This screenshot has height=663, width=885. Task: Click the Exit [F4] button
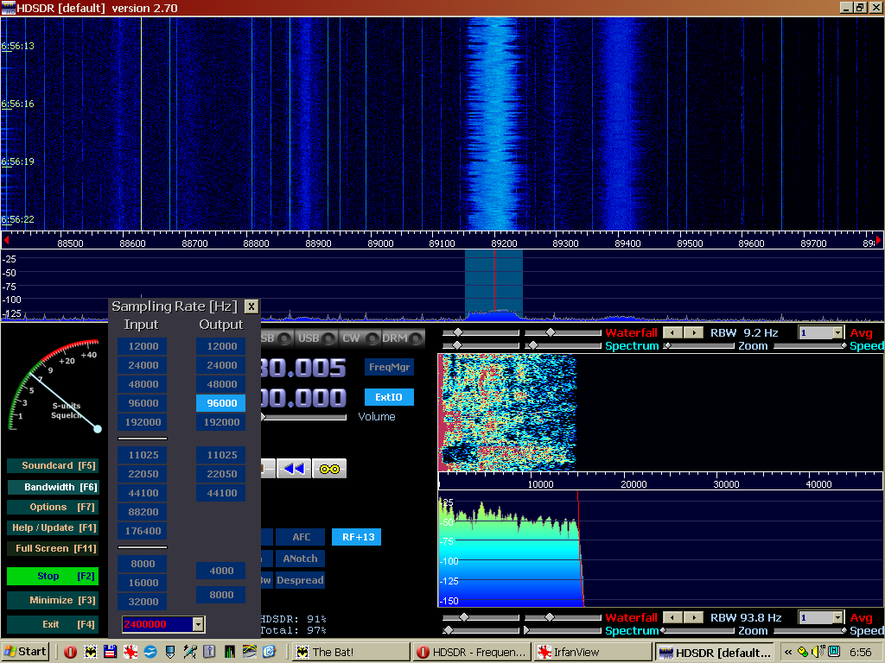[x=53, y=624]
